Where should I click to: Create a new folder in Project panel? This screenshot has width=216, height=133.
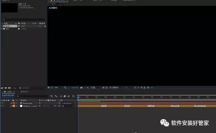pos(6,88)
